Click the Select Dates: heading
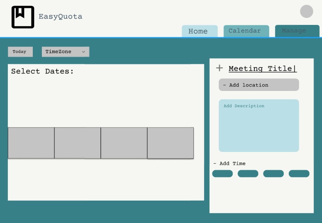Image resolution: width=322 pixels, height=223 pixels. 42,71
